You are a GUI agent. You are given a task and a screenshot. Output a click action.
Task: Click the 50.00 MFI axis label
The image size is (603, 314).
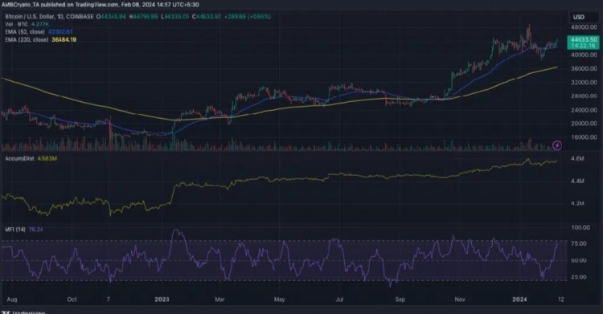point(580,260)
